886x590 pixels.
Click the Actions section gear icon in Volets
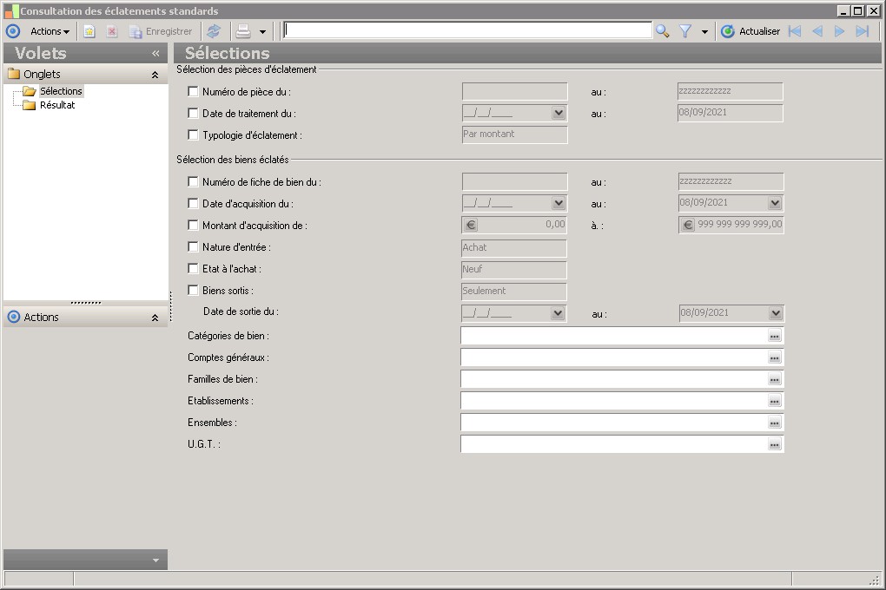point(14,317)
